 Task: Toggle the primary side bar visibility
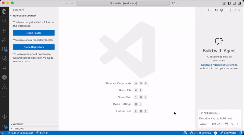coord(229,3)
